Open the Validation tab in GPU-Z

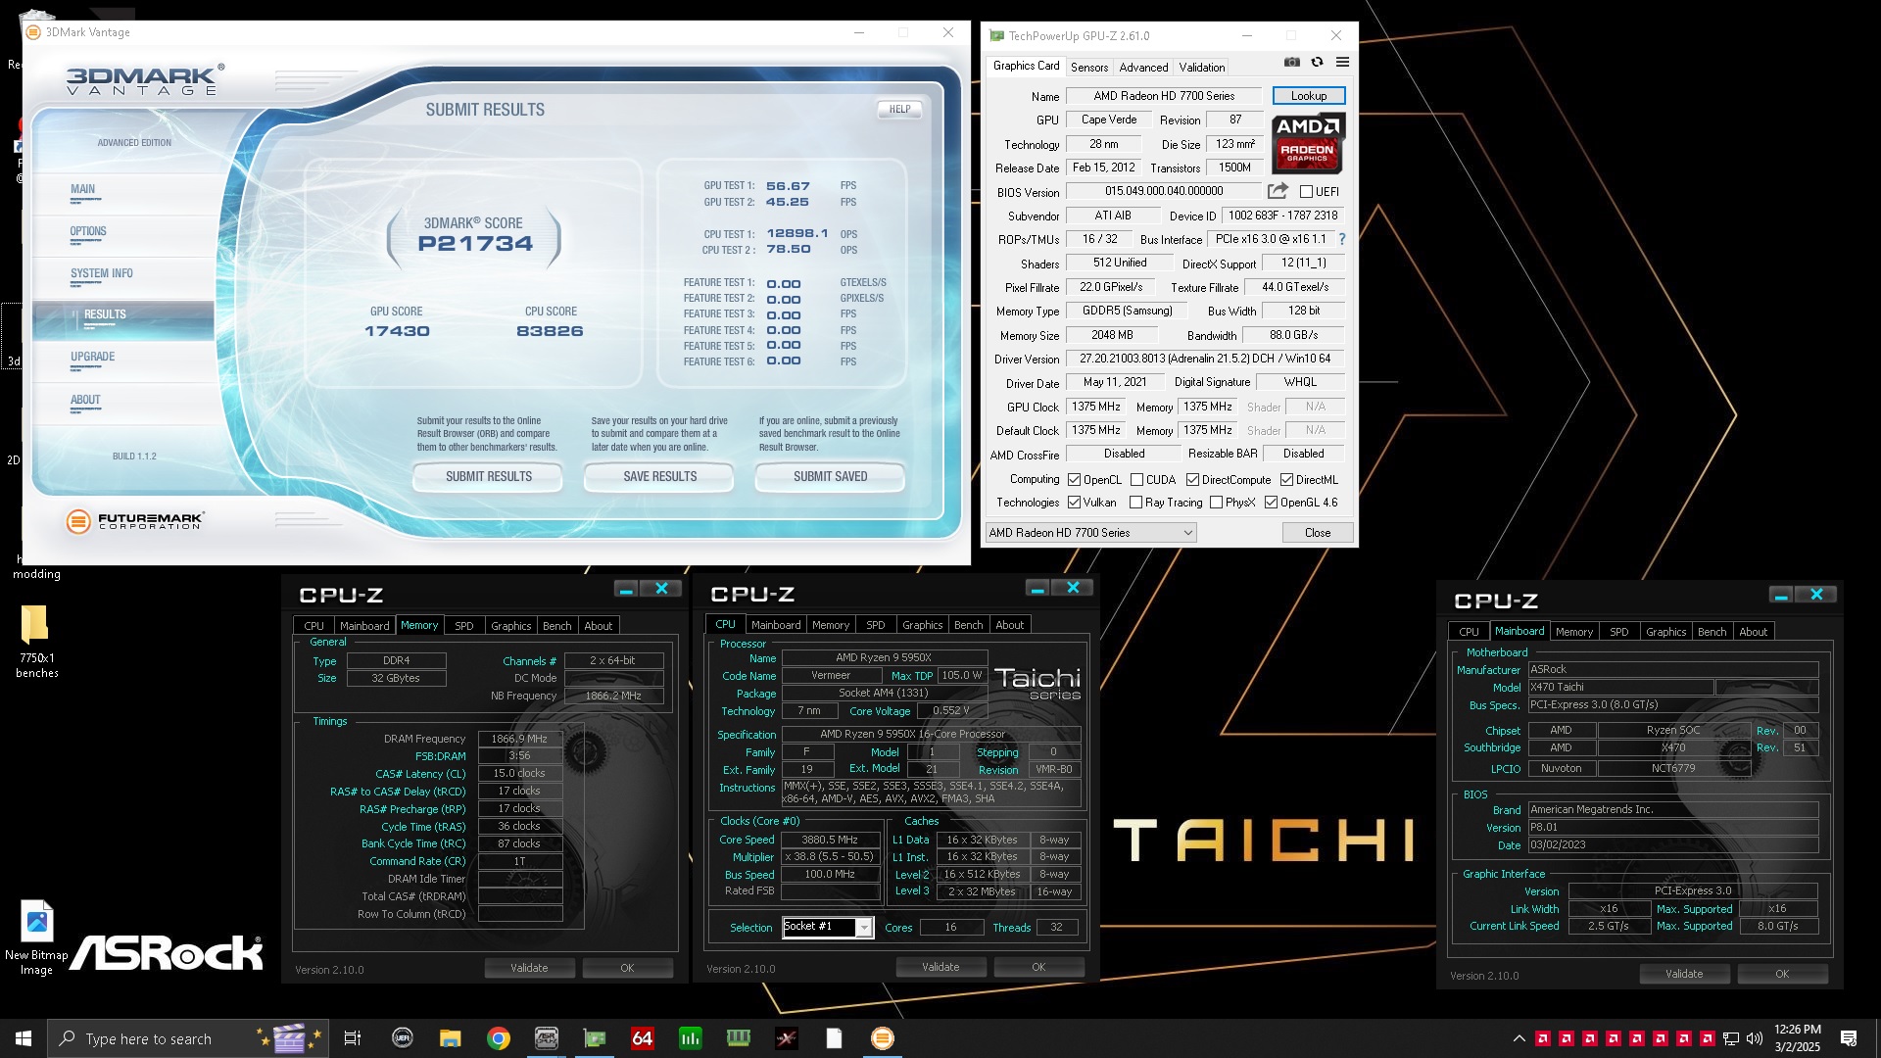point(1201,67)
